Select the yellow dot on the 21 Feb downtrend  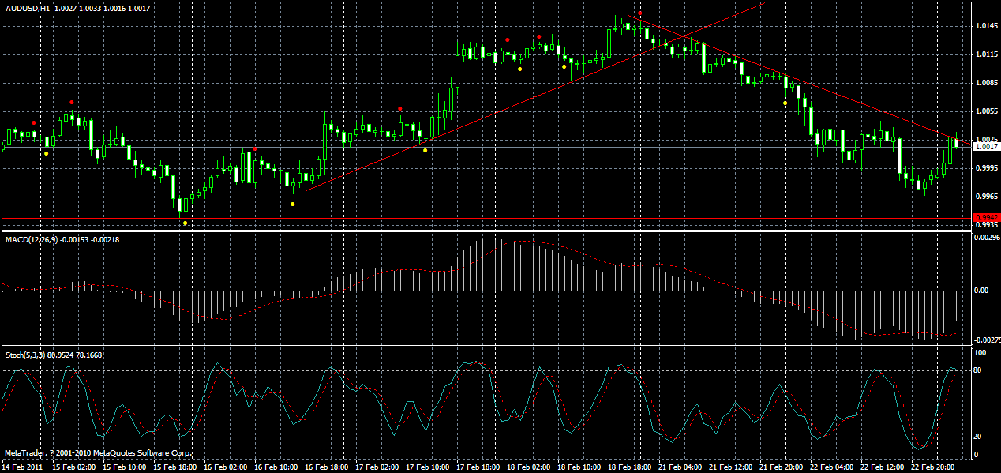784,102
